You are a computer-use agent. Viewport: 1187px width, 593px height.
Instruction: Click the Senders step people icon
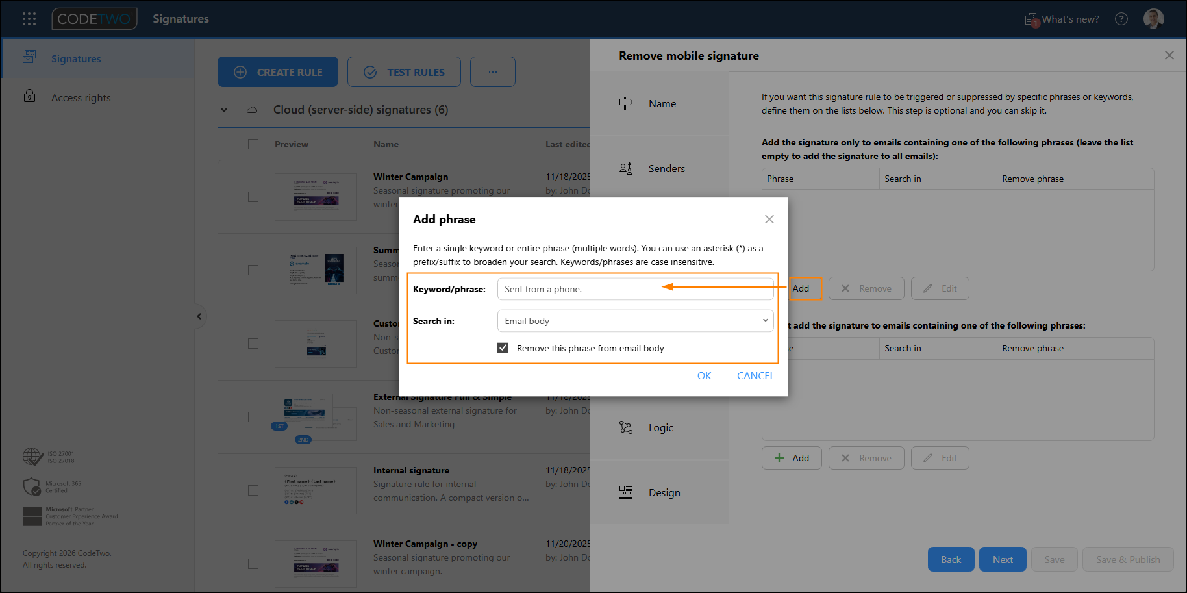point(625,168)
